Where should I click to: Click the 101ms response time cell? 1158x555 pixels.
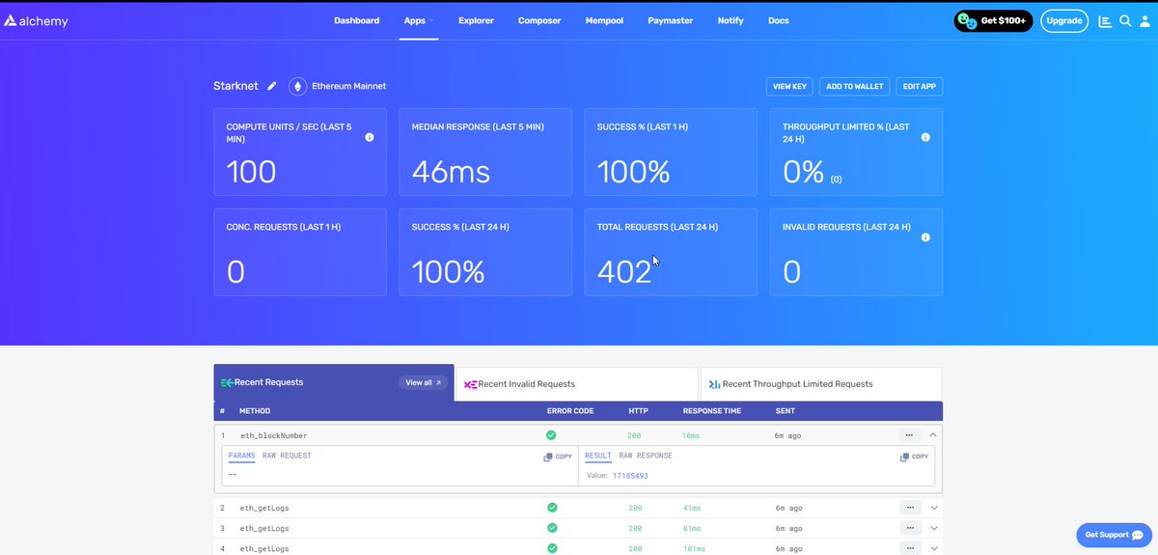pyautogui.click(x=693, y=549)
